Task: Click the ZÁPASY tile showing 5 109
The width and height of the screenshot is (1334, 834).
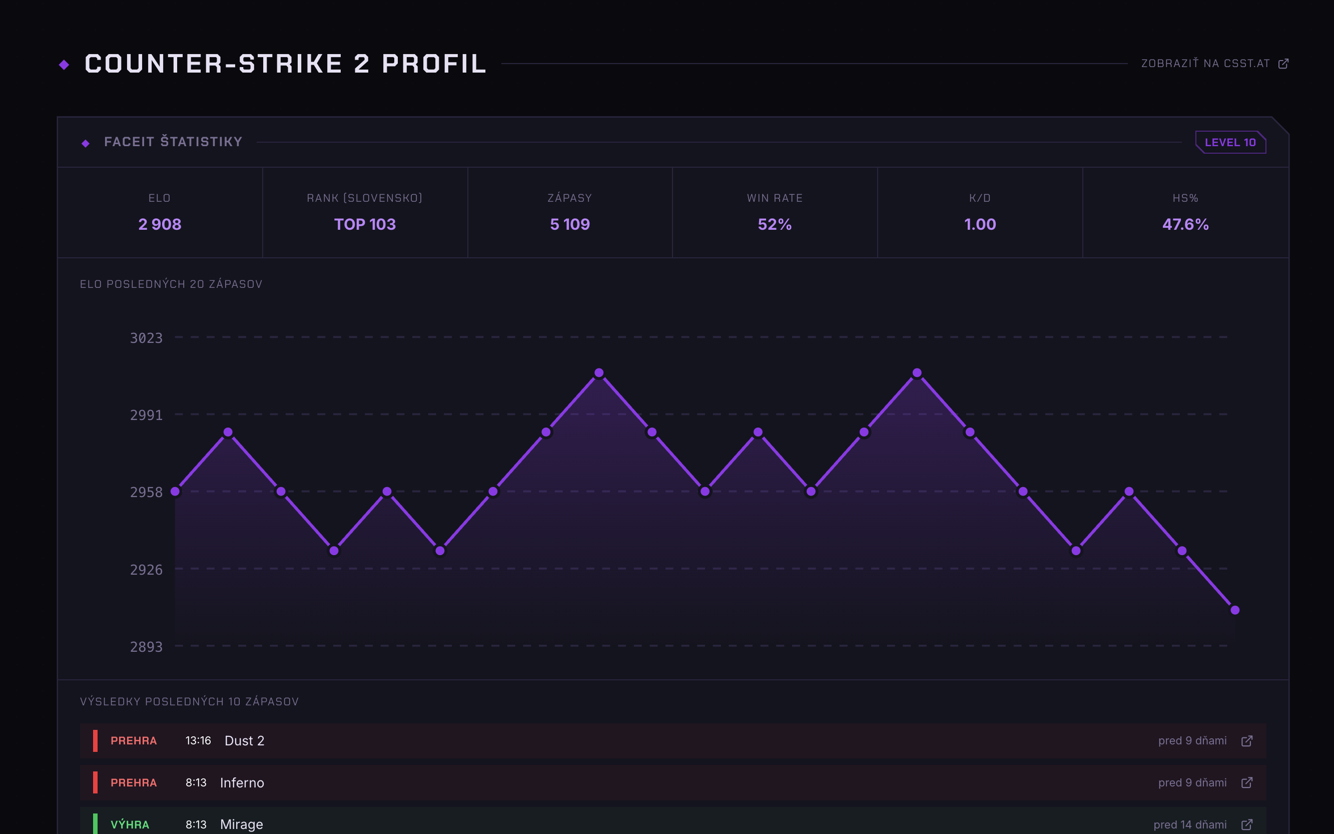Action: pos(569,224)
